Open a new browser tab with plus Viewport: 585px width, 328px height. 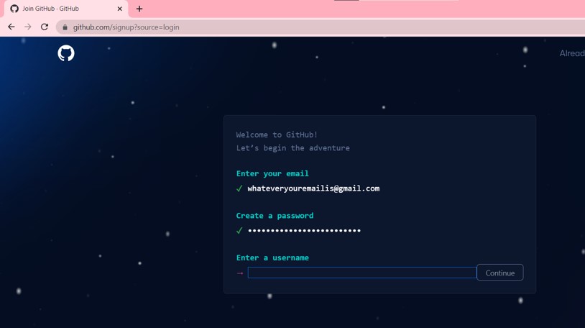point(139,9)
